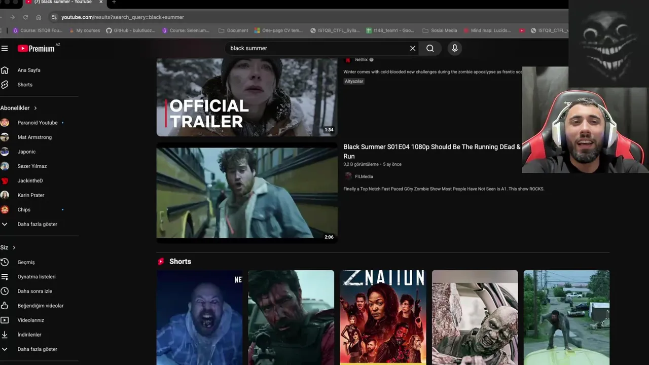Go to YouTube Premium home logo
The image size is (649, 365).
click(37, 48)
